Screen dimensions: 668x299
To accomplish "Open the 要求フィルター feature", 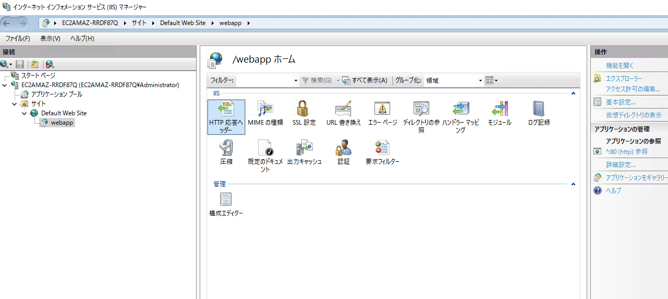I will pyautogui.click(x=382, y=152).
